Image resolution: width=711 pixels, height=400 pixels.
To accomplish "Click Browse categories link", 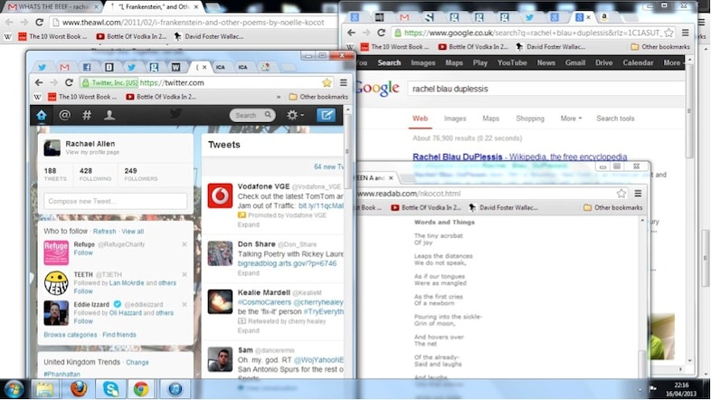I will [71, 335].
